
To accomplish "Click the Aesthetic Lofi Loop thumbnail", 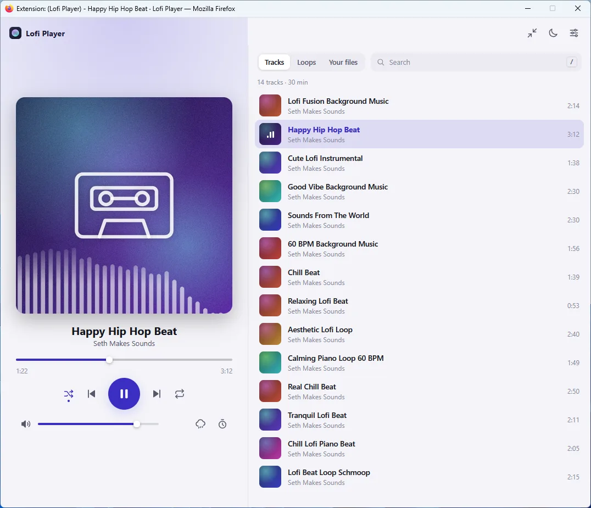I will [270, 334].
